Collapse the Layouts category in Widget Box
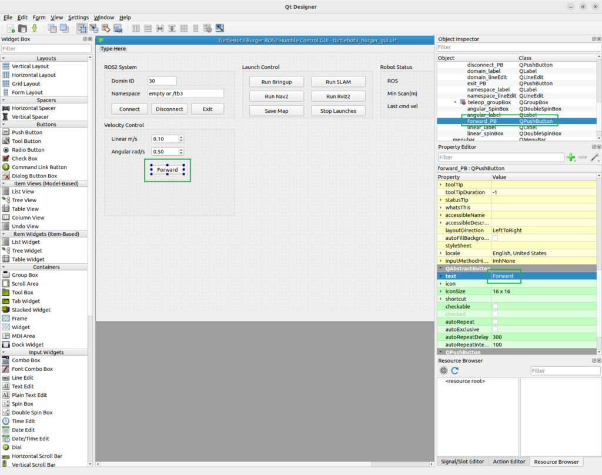 tap(4, 58)
